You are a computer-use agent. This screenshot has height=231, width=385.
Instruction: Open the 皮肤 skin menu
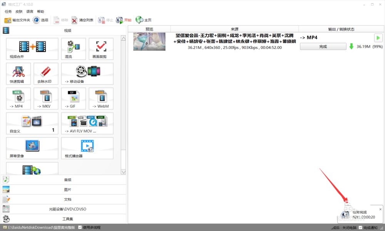coord(19,12)
